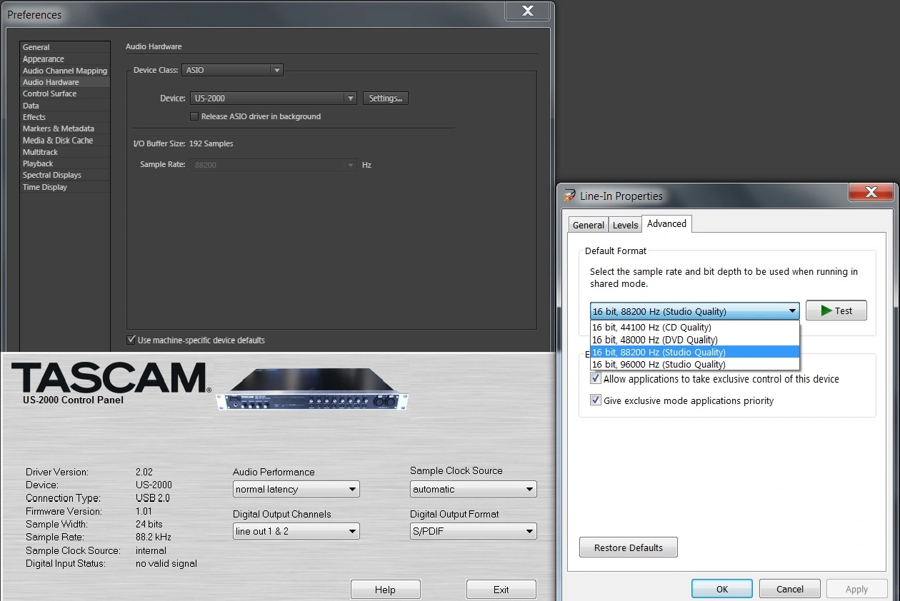Select 16 bit, 44100 Hz (CD Quality)
Screen dimensions: 900x601
point(695,327)
